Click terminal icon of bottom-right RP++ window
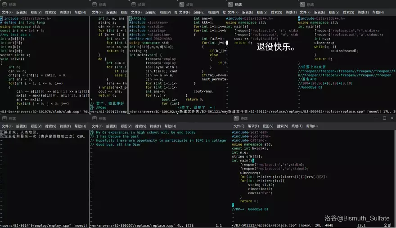 click(236, 118)
